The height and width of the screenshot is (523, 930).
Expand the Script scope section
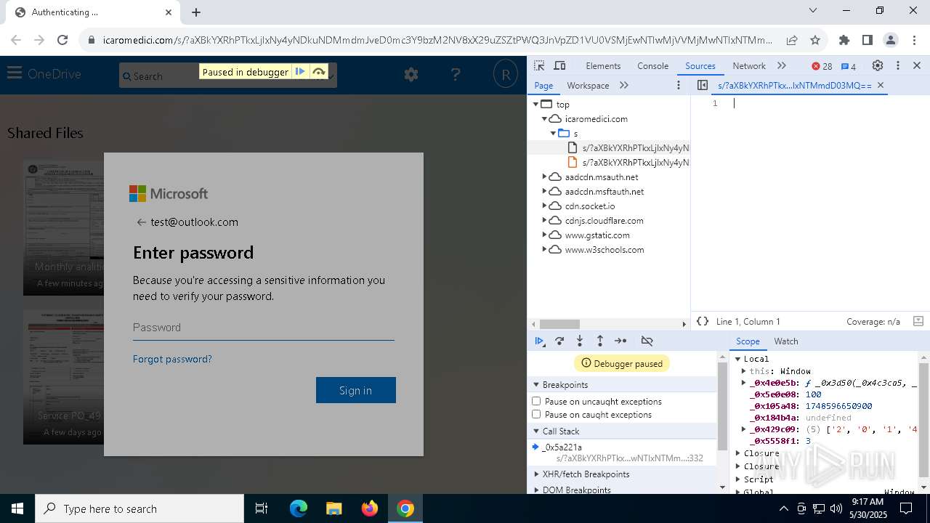(737, 479)
